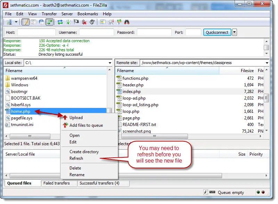Screen dimensions: 278x204
Task: Click the remote list horizontal scrollbar
Action: click(x=155, y=136)
